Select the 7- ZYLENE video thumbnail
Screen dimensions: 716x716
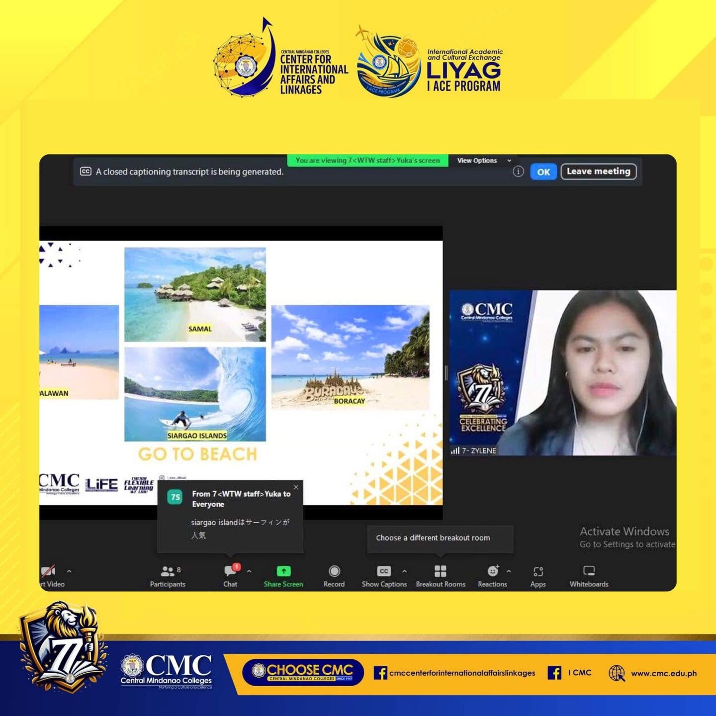pyautogui.click(x=563, y=373)
